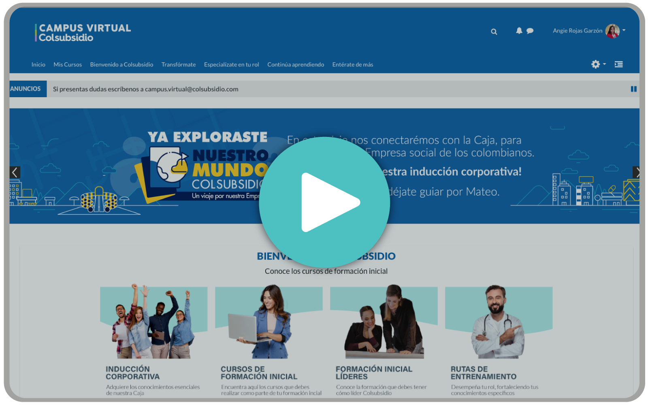Toggle the side drawer list icon

(x=618, y=64)
